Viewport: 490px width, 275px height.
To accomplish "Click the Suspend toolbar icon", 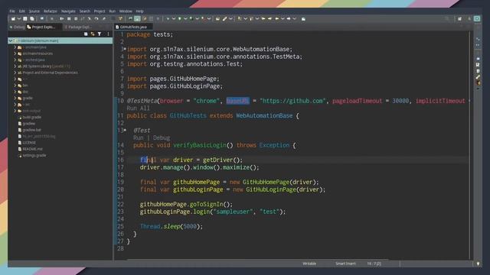I will coord(69,18).
